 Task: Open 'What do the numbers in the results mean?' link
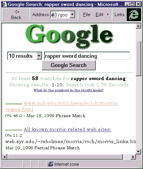pos(69,90)
